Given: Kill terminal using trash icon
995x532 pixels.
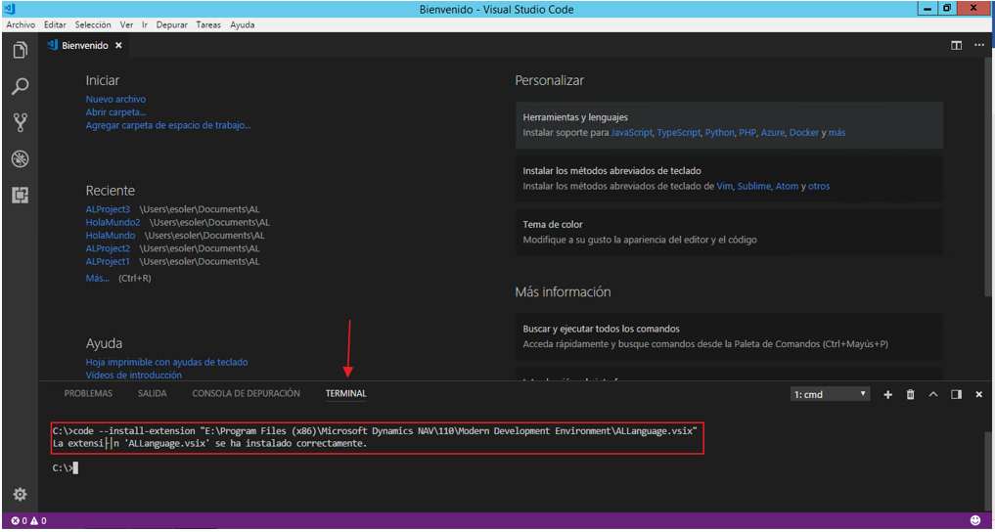Looking at the screenshot, I should (x=911, y=394).
